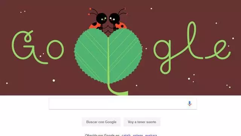Click the microphone voice search icon
241x136 pixels.
point(189,104)
